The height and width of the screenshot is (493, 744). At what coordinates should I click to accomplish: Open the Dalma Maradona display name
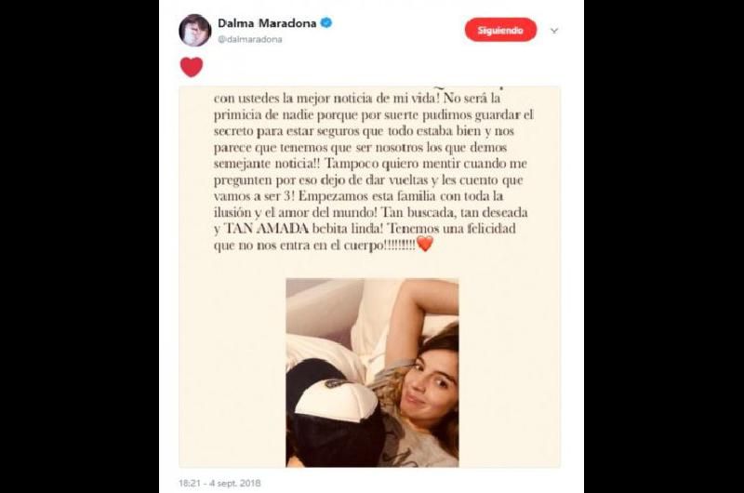tap(267, 22)
